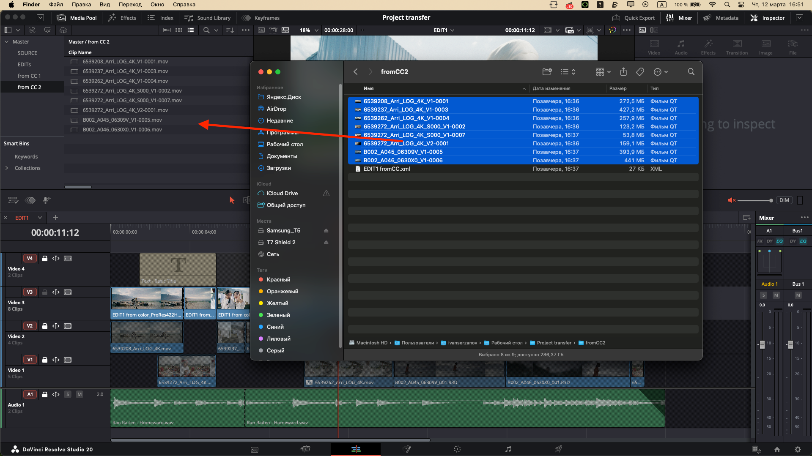The image size is (812, 456).
Task: Click the Quick Export button
Action: coord(634,18)
